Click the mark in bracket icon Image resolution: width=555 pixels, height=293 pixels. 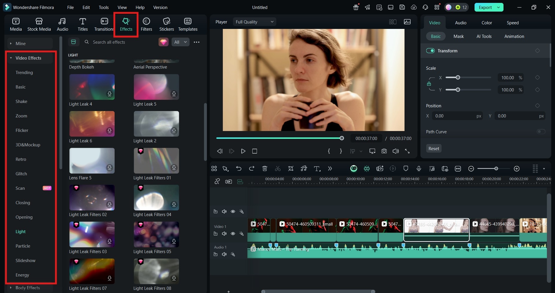coord(329,151)
